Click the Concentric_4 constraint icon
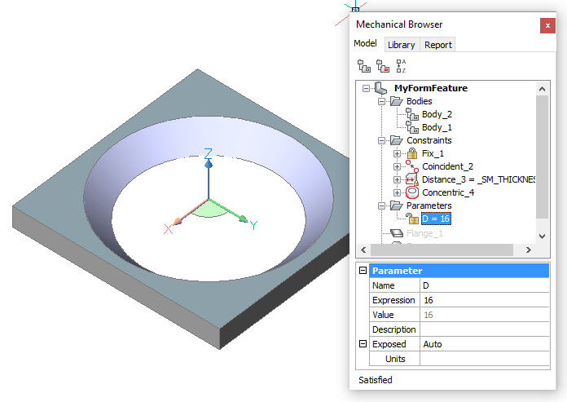This screenshot has height=402, width=567. tap(411, 192)
